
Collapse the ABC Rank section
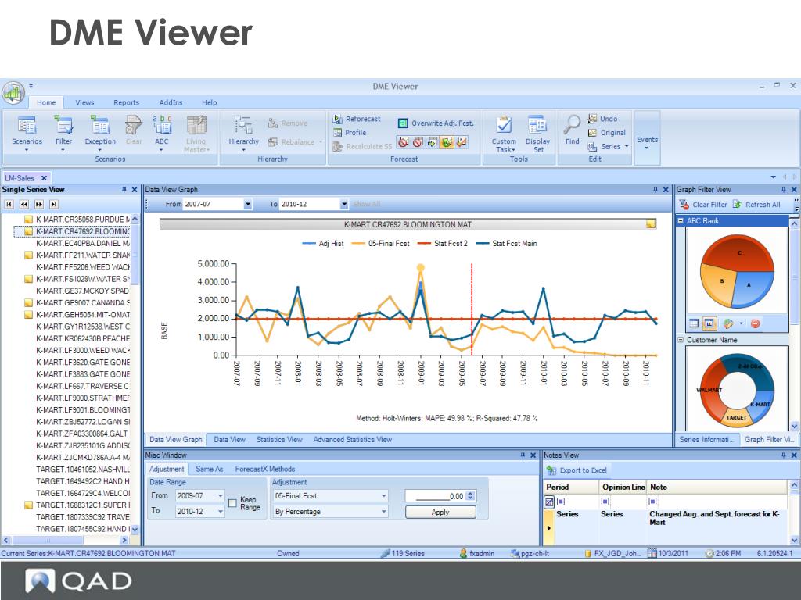(681, 221)
